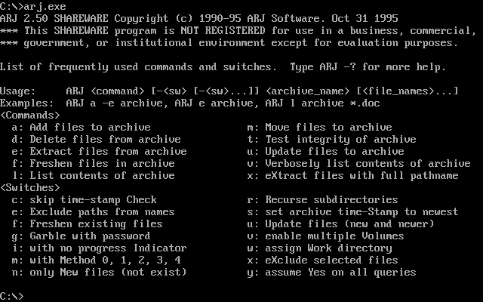Click the Usage syntax line
Screen dimensions: 483x302
click(229, 91)
